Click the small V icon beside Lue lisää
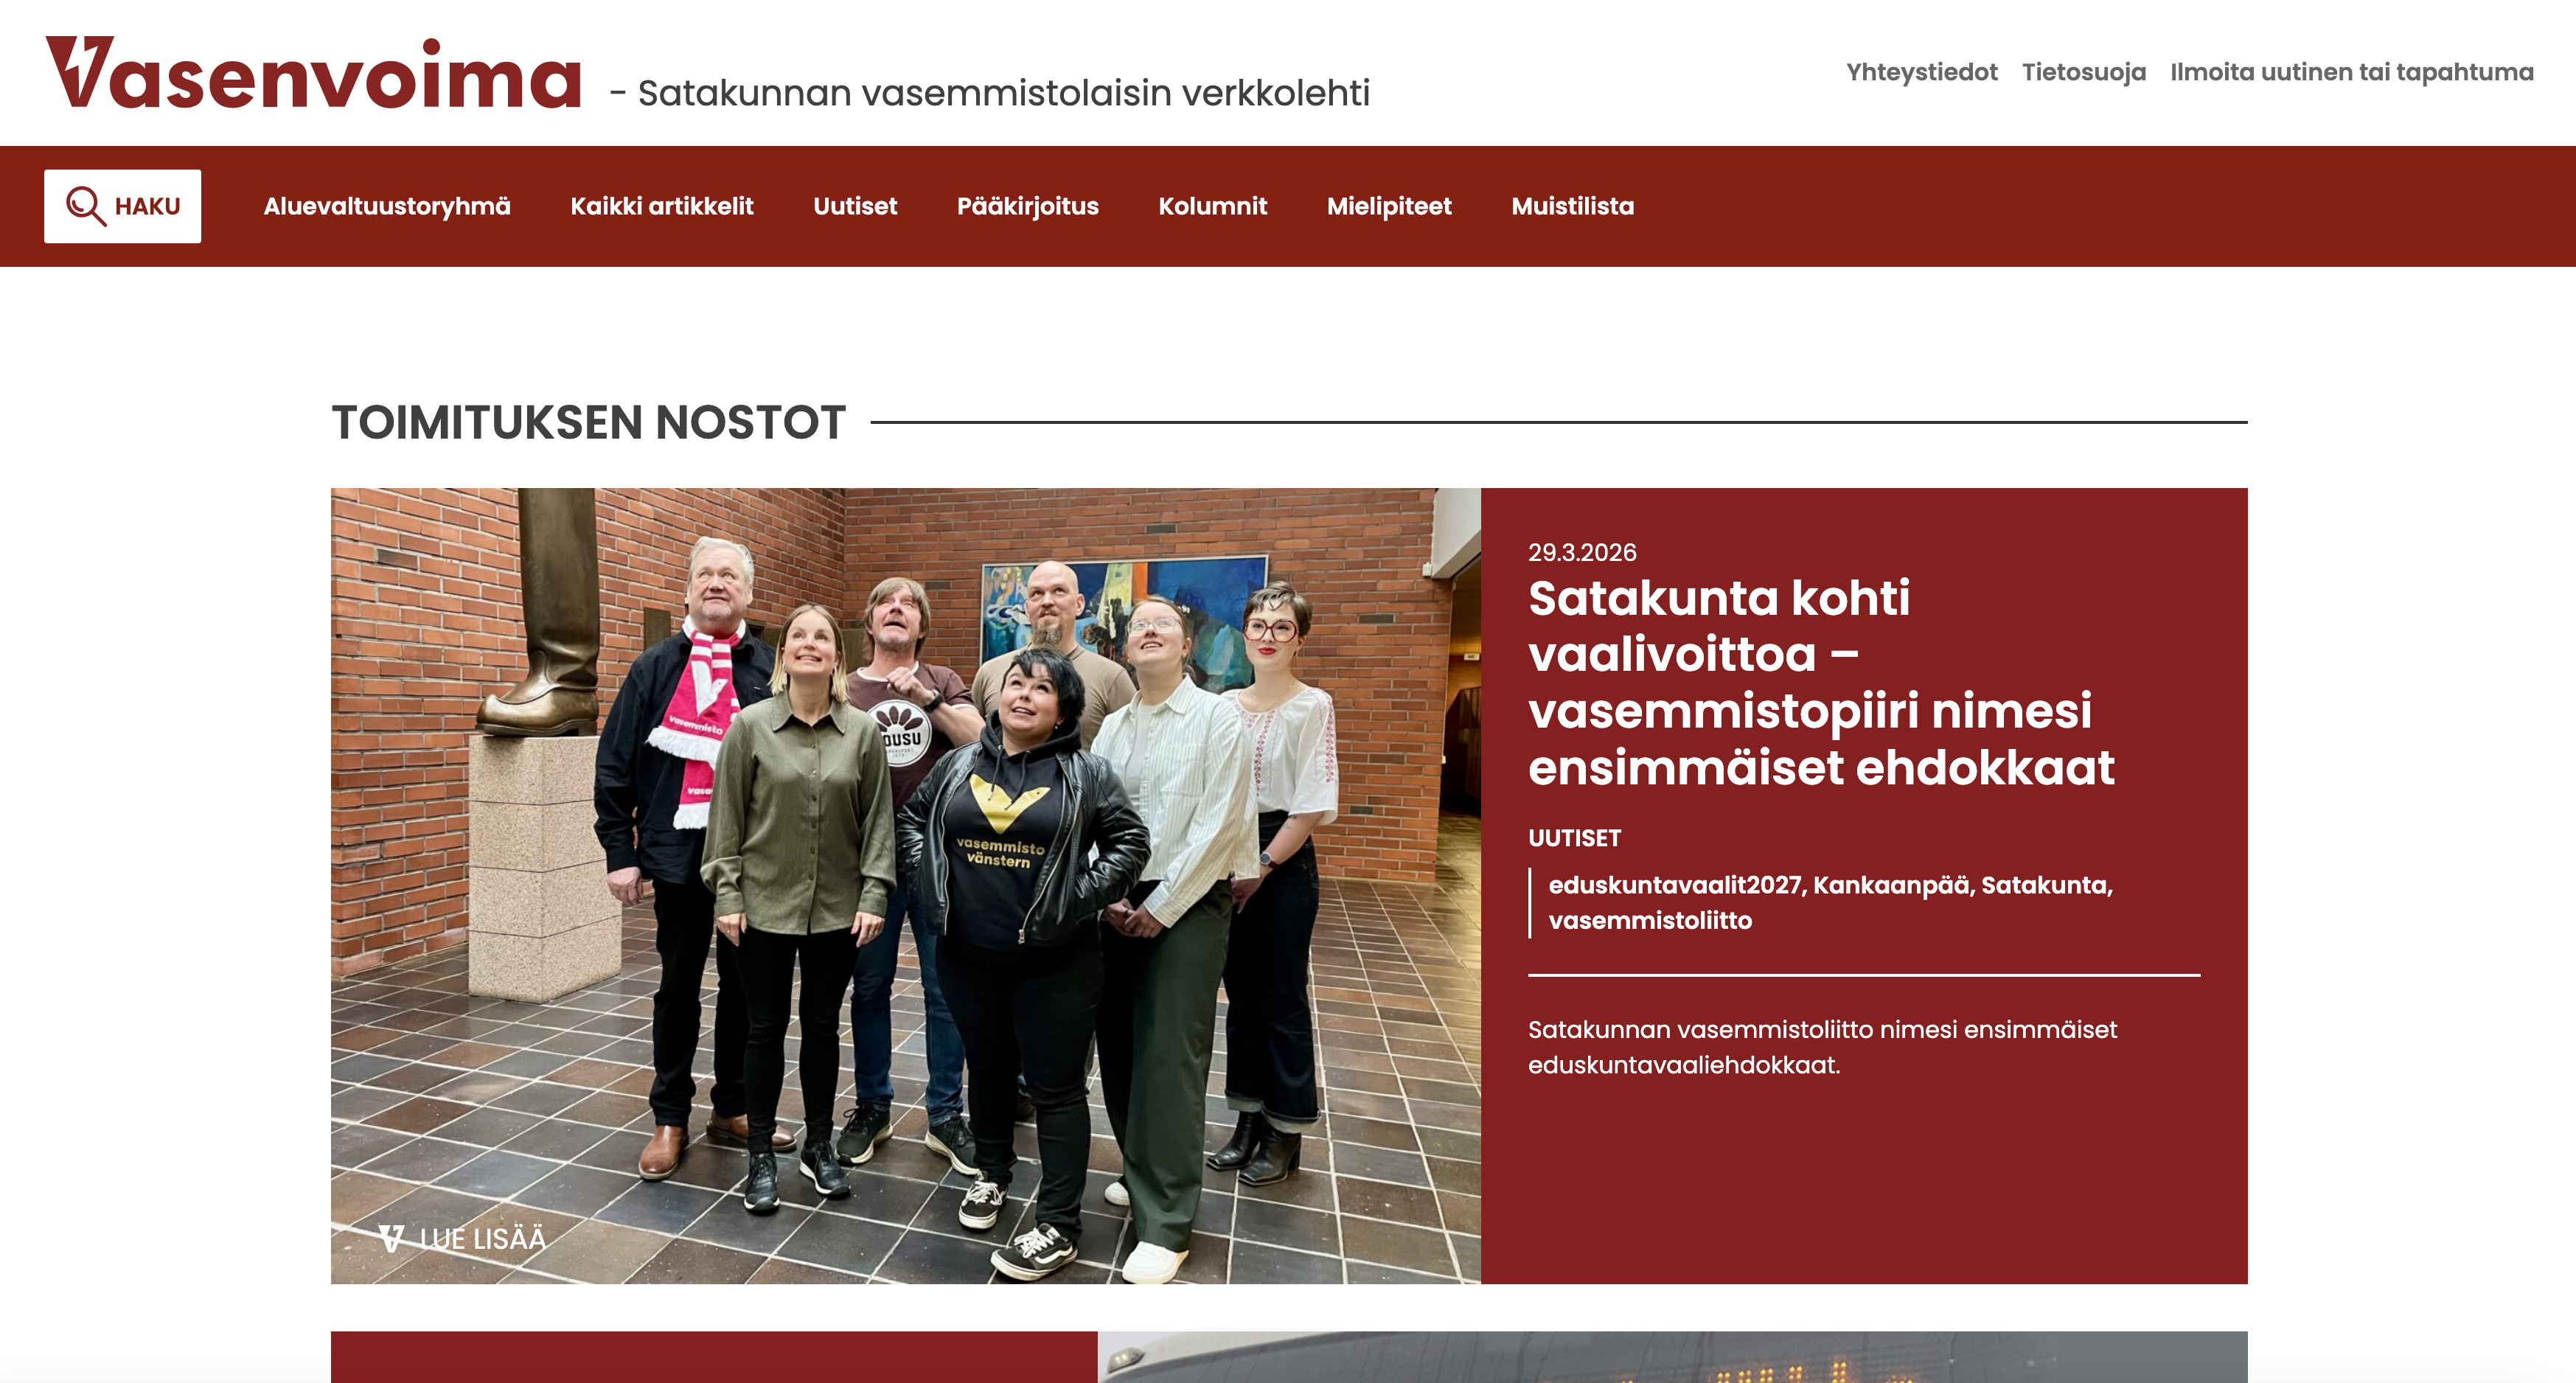2576x1383 pixels. [x=391, y=1239]
